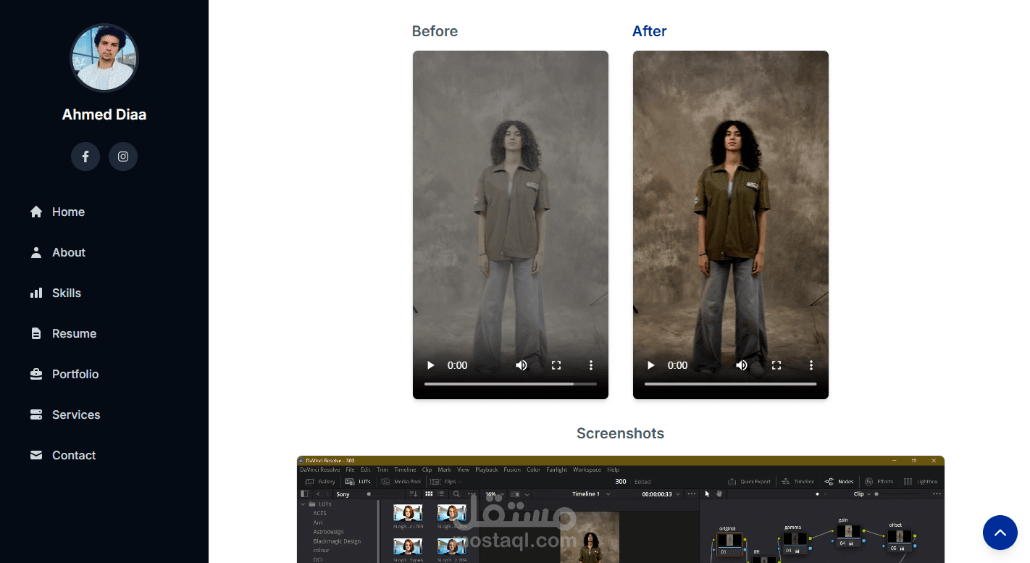Open more options on the After video
1030x563 pixels.
[811, 365]
